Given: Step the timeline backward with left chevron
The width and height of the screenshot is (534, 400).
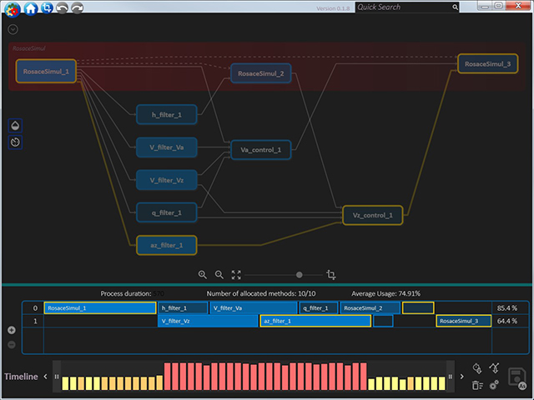Looking at the screenshot, I should coord(45,376).
